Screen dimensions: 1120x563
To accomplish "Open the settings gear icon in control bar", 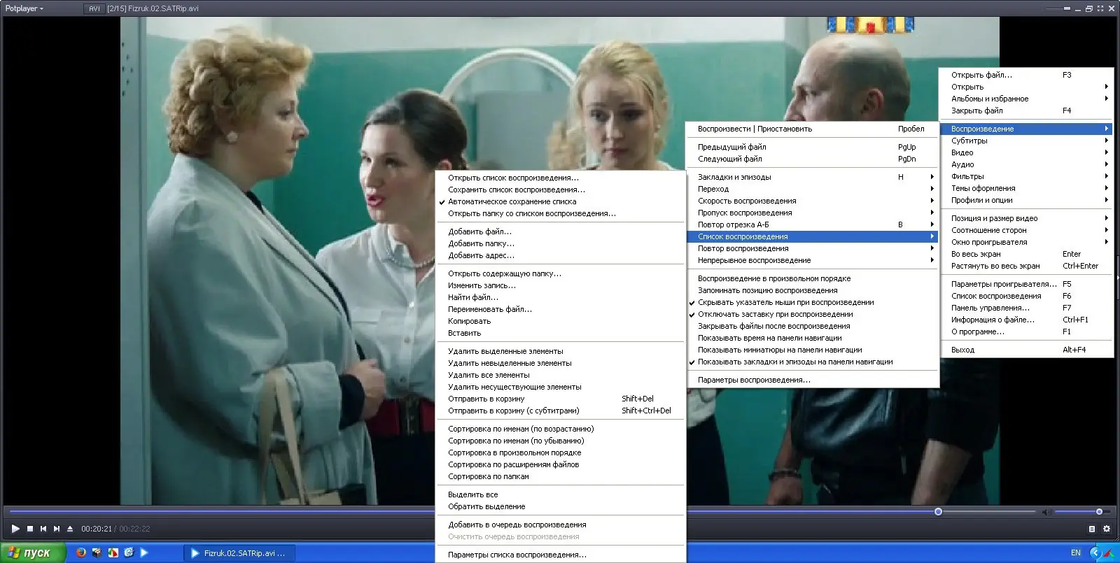I will [x=1107, y=529].
